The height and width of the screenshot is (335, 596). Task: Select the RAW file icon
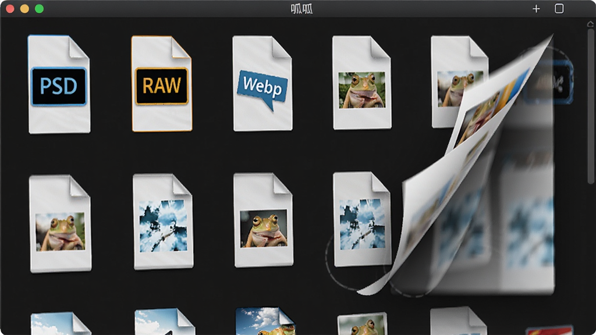click(162, 84)
